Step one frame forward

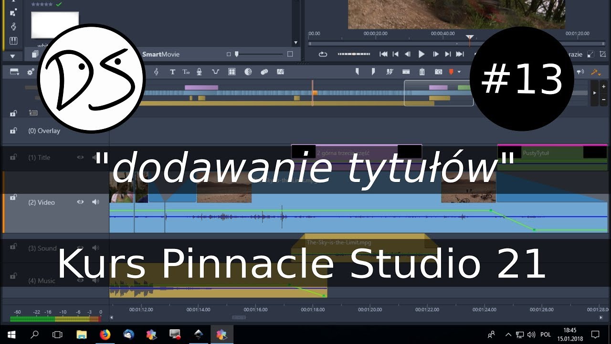[435, 54]
